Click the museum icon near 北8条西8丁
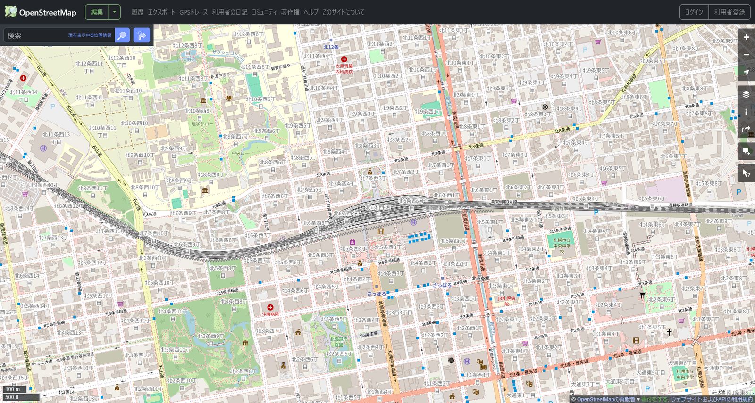This screenshot has height=403, width=755. pos(205,190)
